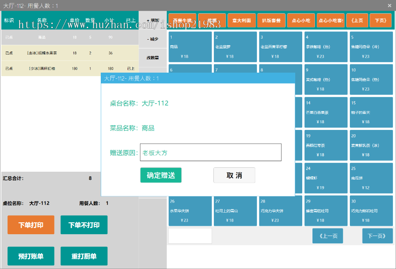This screenshot has width=396, height=269.
Task: Click 取消 to cancel the gift dialog
Action: click(x=234, y=175)
